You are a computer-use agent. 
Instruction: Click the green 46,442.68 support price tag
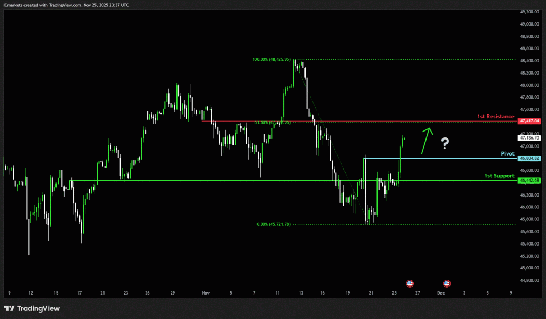click(528, 181)
